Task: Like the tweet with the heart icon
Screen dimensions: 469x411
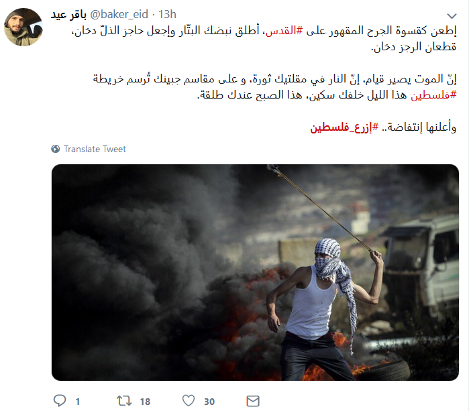Action: click(189, 400)
